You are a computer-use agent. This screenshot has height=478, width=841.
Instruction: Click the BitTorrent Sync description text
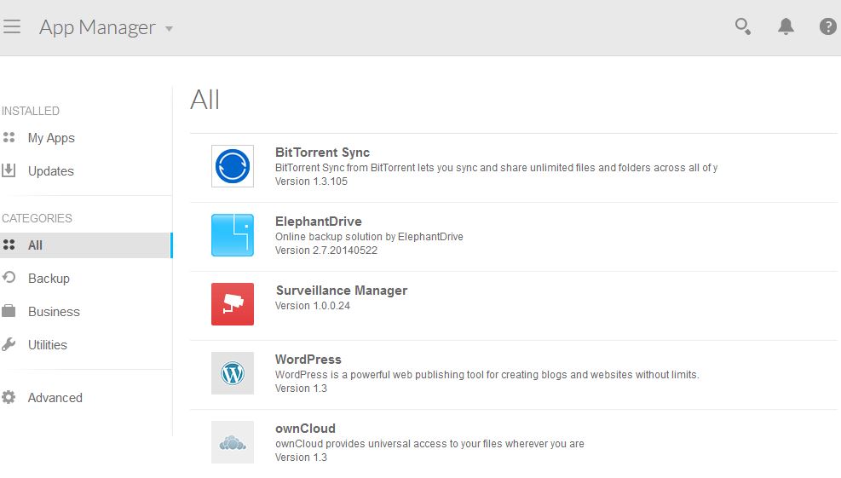click(x=496, y=167)
